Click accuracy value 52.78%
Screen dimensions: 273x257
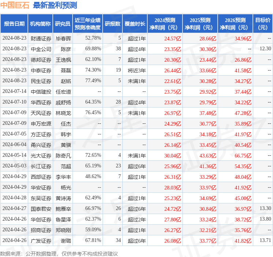(x=93, y=38)
